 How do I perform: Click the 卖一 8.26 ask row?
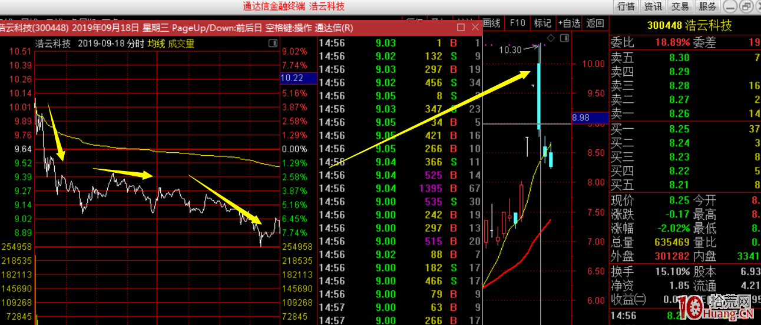pyautogui.click(x=685, y=114)
